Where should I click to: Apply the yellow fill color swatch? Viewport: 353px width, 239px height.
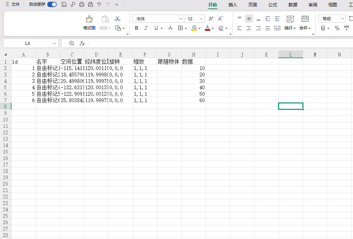click(x=194, y=28)
